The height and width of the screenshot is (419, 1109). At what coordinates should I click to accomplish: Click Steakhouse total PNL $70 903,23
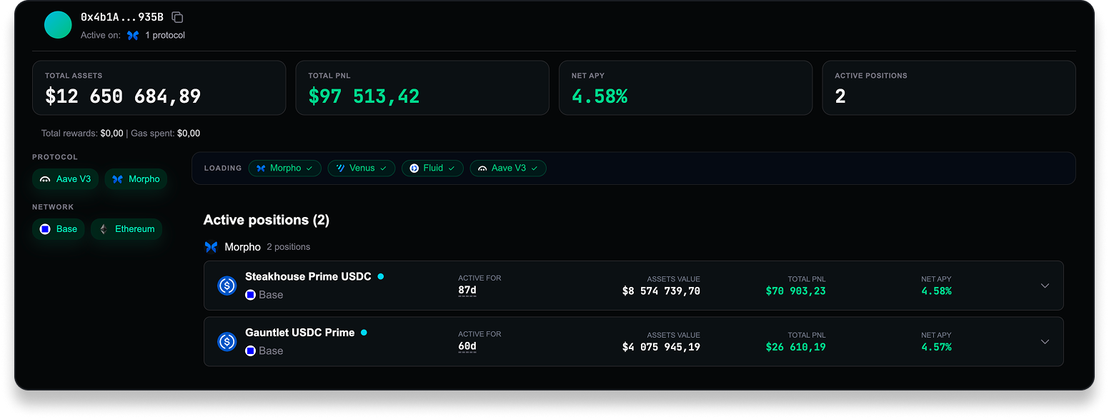795,291
